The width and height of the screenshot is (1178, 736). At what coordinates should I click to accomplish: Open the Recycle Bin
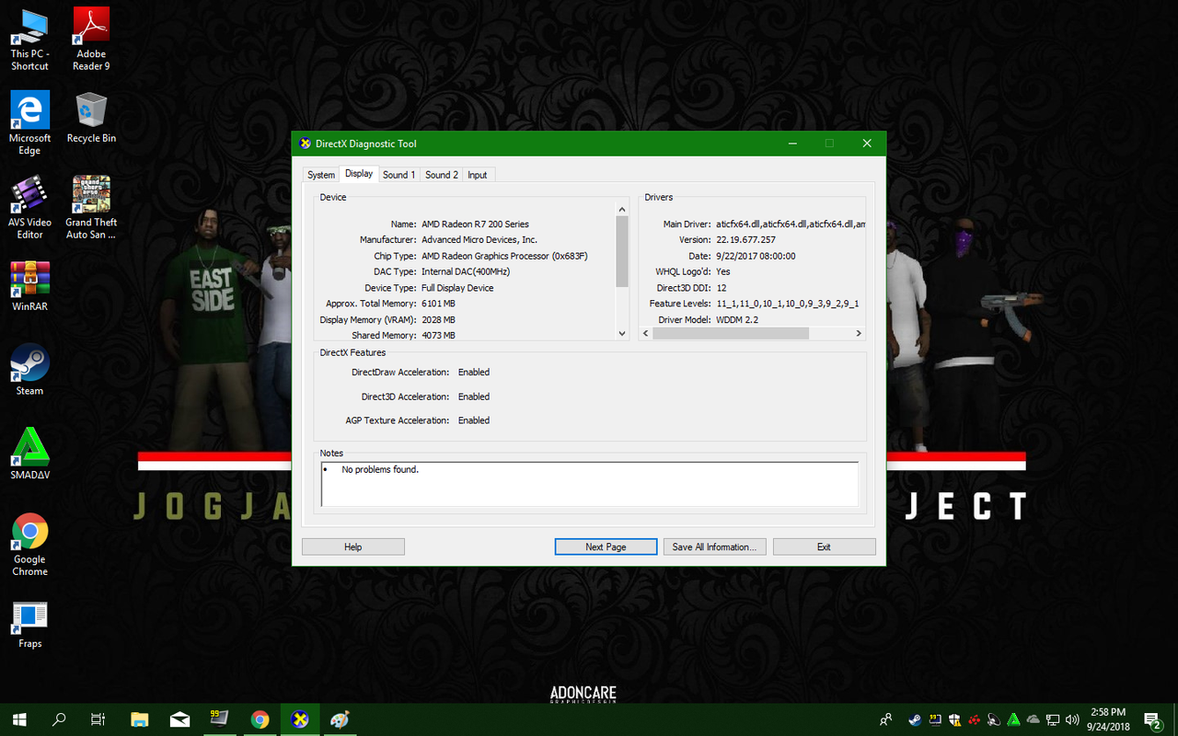click(x=91, y=118)
